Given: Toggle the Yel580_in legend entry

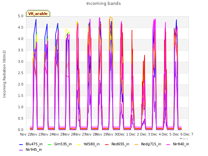Looking at the screenshot, I should coord(88,144).
